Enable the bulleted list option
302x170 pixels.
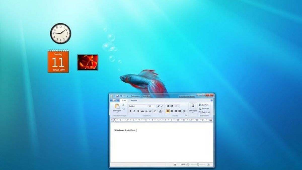coord(176,106)
